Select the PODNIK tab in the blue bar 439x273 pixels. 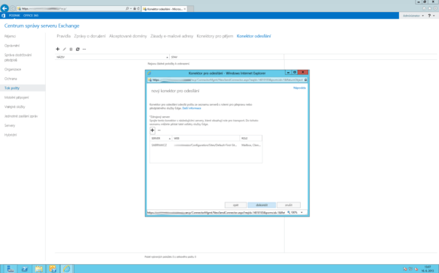pos(14,16)
